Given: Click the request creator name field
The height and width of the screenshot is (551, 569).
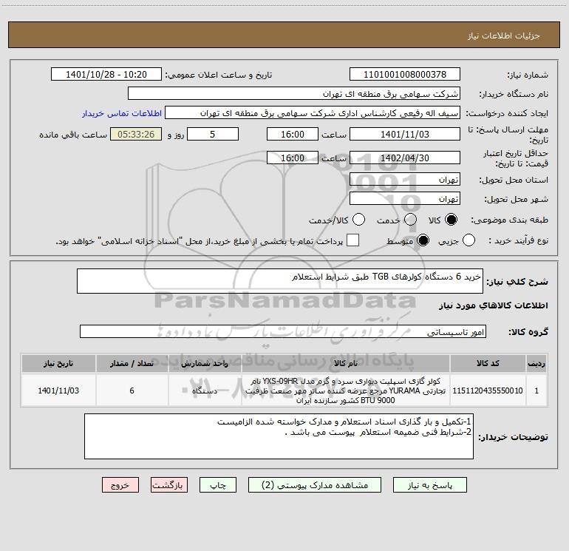Looking at the screenshot, I should pos(313,113).
